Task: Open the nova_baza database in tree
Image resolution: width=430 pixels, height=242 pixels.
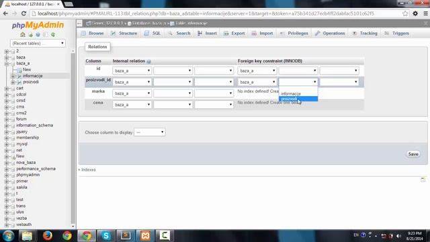Action: (26, 163)
